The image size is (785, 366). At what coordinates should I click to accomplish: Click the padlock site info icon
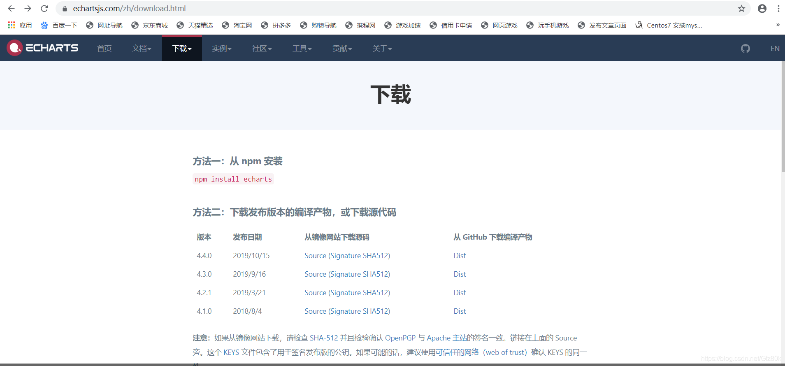(65, 8)
